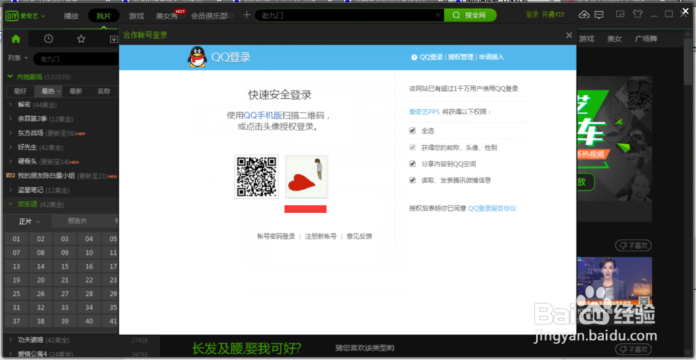This screenshot has width=696, height=360.
Task: Switch to the 播放 tab
Action: pyautogui.click(x=71, y=16)
